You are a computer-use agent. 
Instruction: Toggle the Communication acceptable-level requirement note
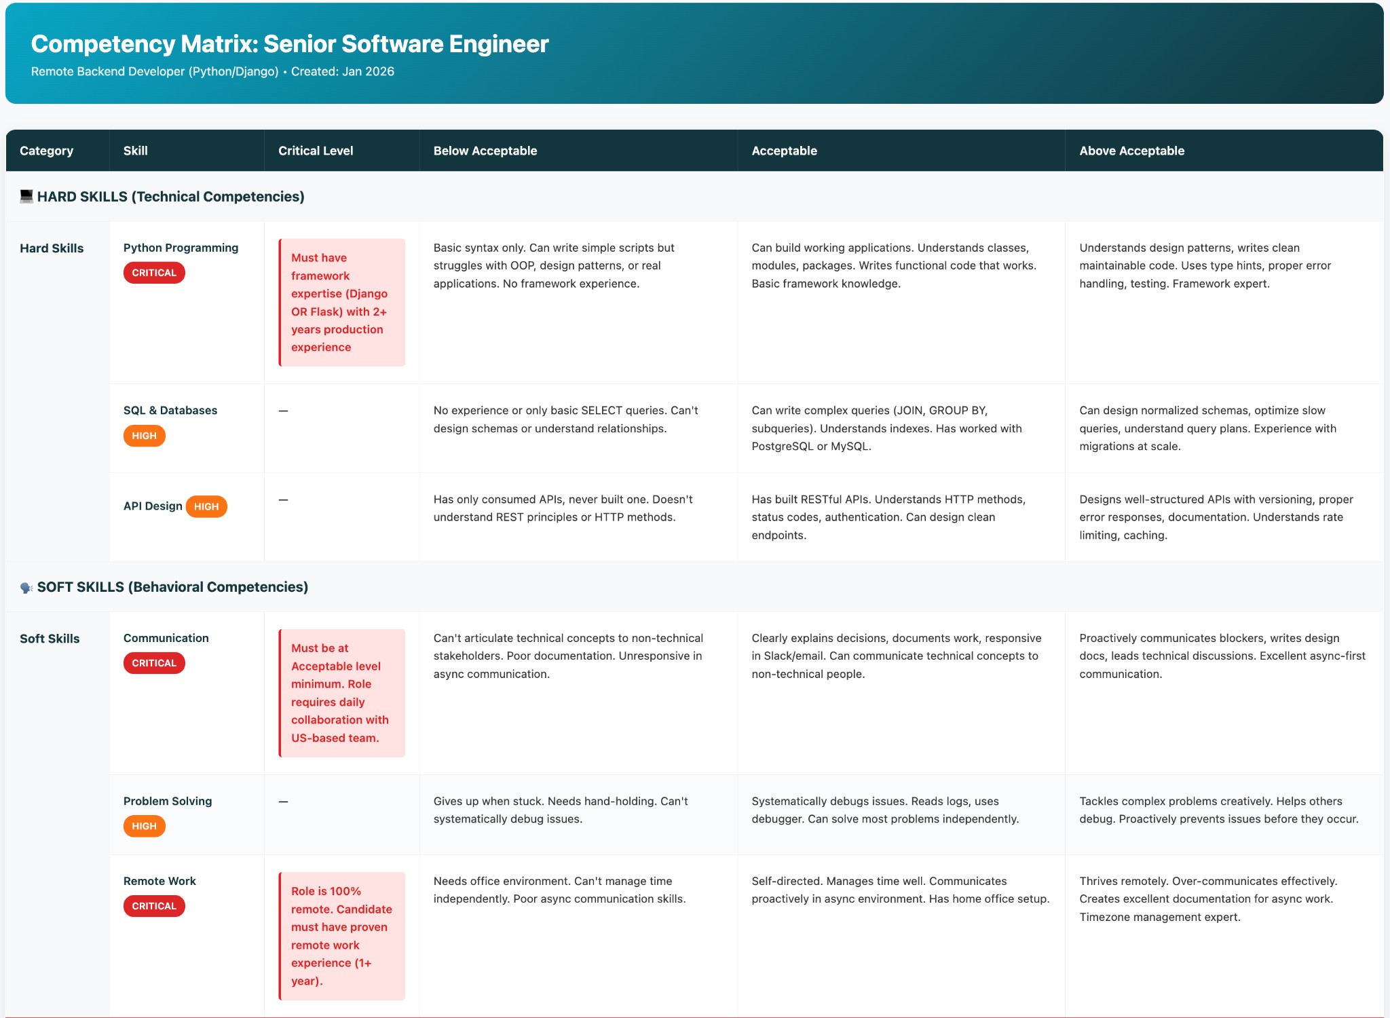tap(341, 692)
